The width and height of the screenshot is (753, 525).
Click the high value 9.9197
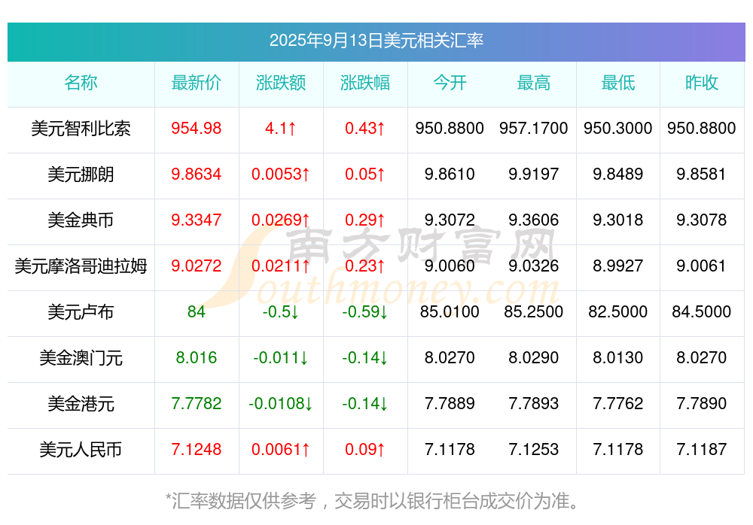[534, 174]
